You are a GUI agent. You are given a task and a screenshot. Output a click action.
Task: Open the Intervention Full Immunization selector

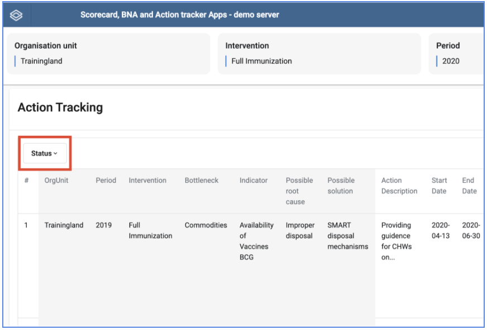click(x=319, y=54)
